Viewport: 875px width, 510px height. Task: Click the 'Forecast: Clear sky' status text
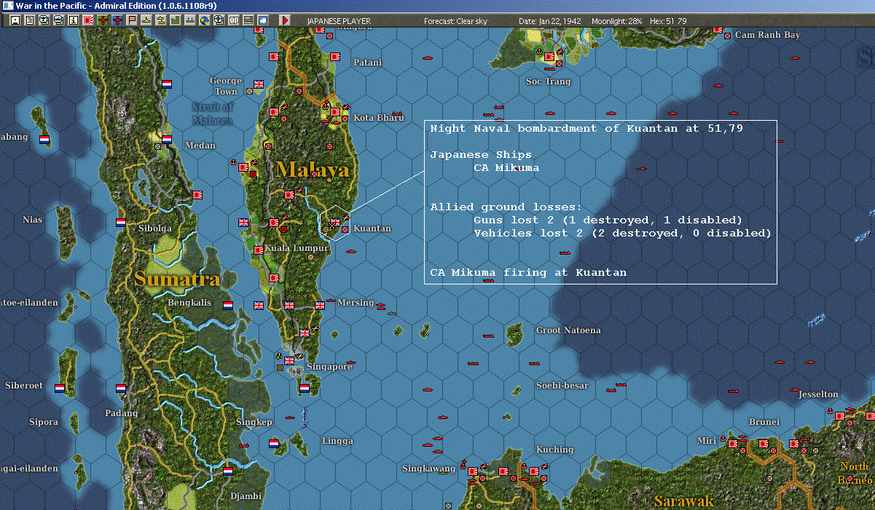pos(455,21)
